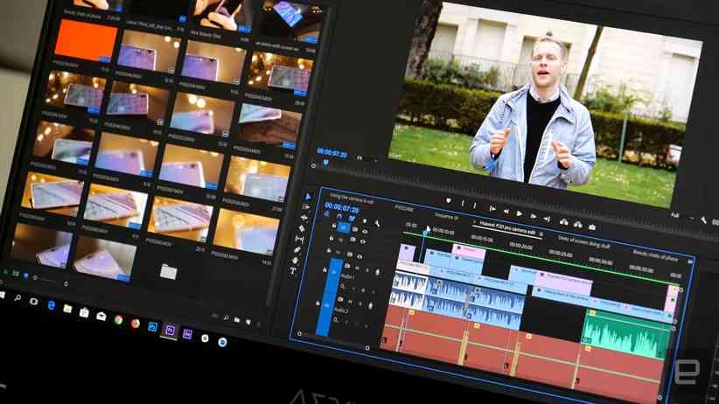The image size is (719, 404).
Task: Open Google Chrome from the taskbar
Action: pos(118,319)
